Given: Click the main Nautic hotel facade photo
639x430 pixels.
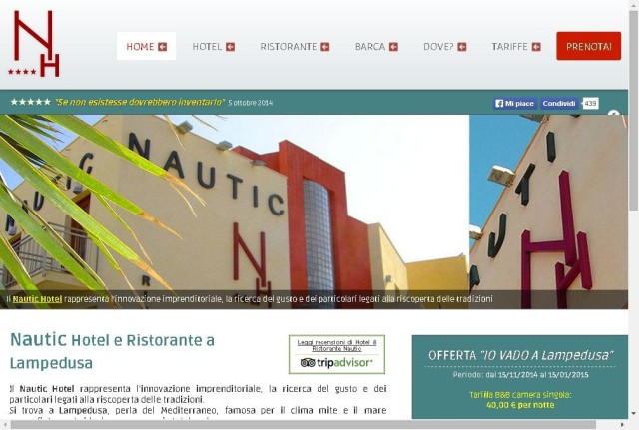Looking at the screenshot, I should [235, 212].
